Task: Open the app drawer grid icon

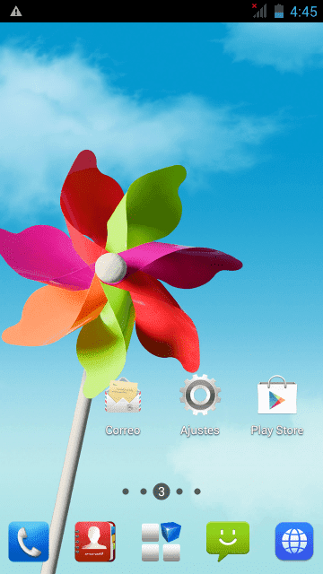Action: tap(161, 542)
